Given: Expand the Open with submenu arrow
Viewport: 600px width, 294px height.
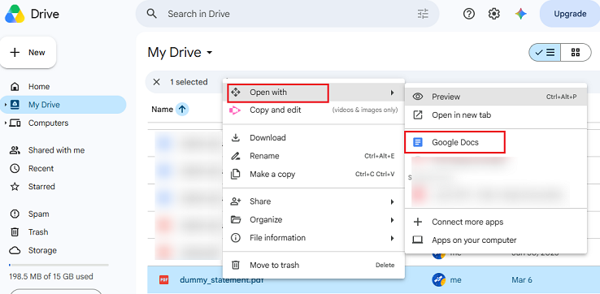Looking at the screenshot, I should pyautogui.click(x=392, y=93).
